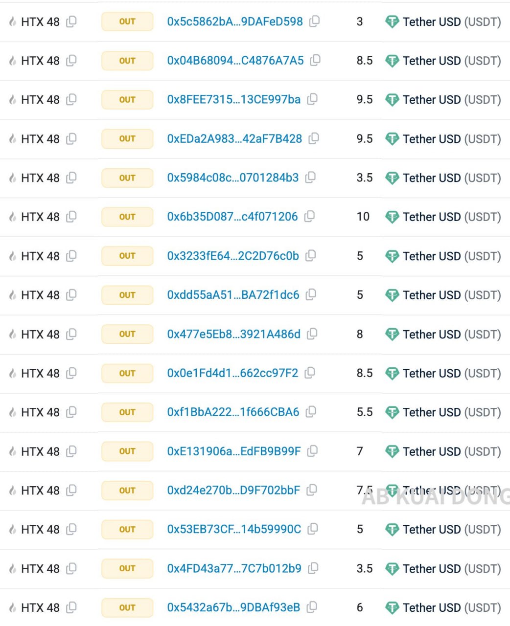This screenshot has width=510, height=626.
Task: Click Tether logo icon in 0xdd55aA51 row
Action: 392,295
